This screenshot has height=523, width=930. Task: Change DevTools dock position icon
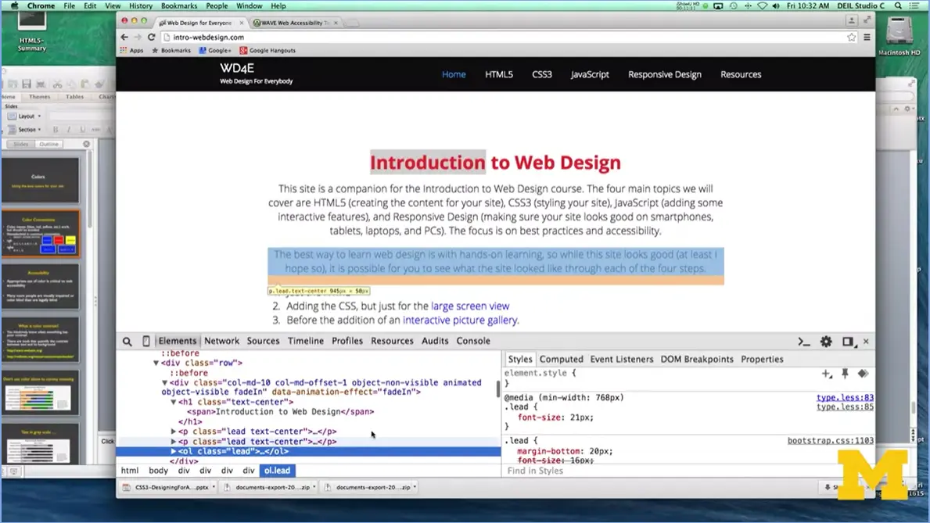coord(846,342)
